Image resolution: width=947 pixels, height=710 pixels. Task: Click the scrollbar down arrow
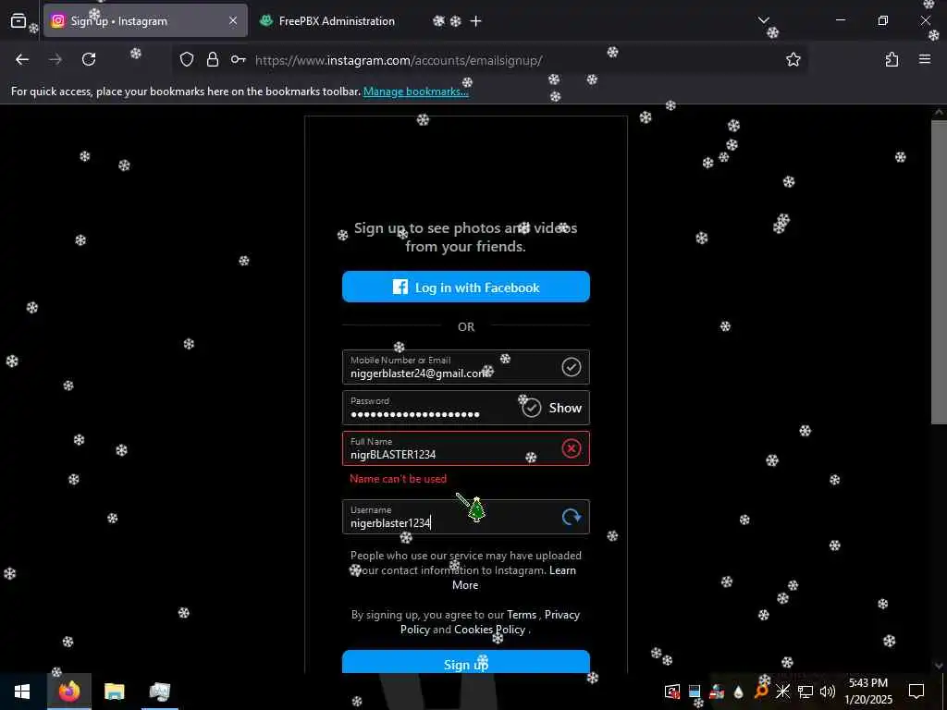pyautogui.click(x=939, y=666)
